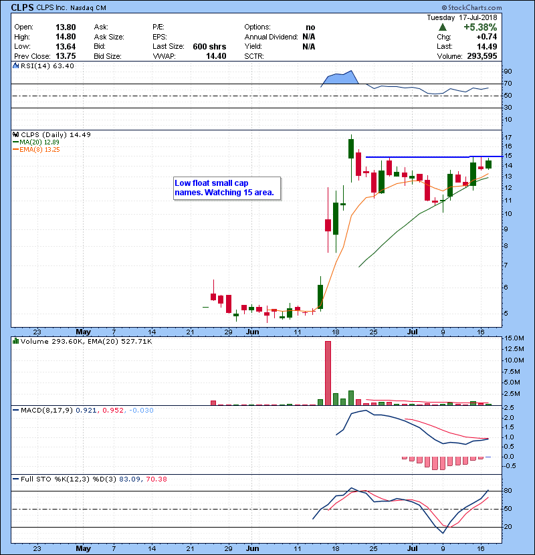
Task: Click the Full STO legend dash marker
Action: click(x=15, y=479)
